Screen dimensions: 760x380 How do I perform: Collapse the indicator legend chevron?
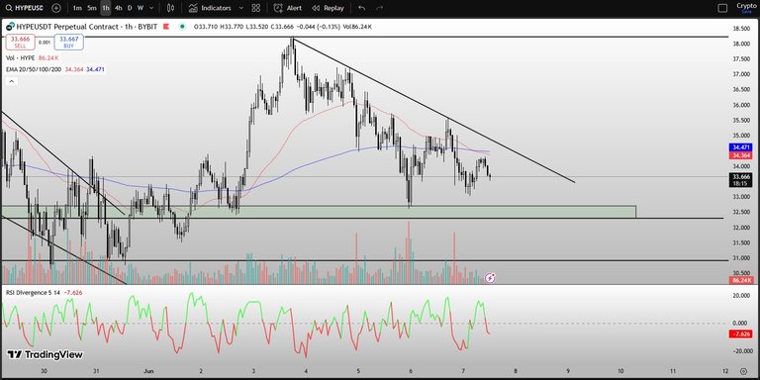click(x=12, y=81)
